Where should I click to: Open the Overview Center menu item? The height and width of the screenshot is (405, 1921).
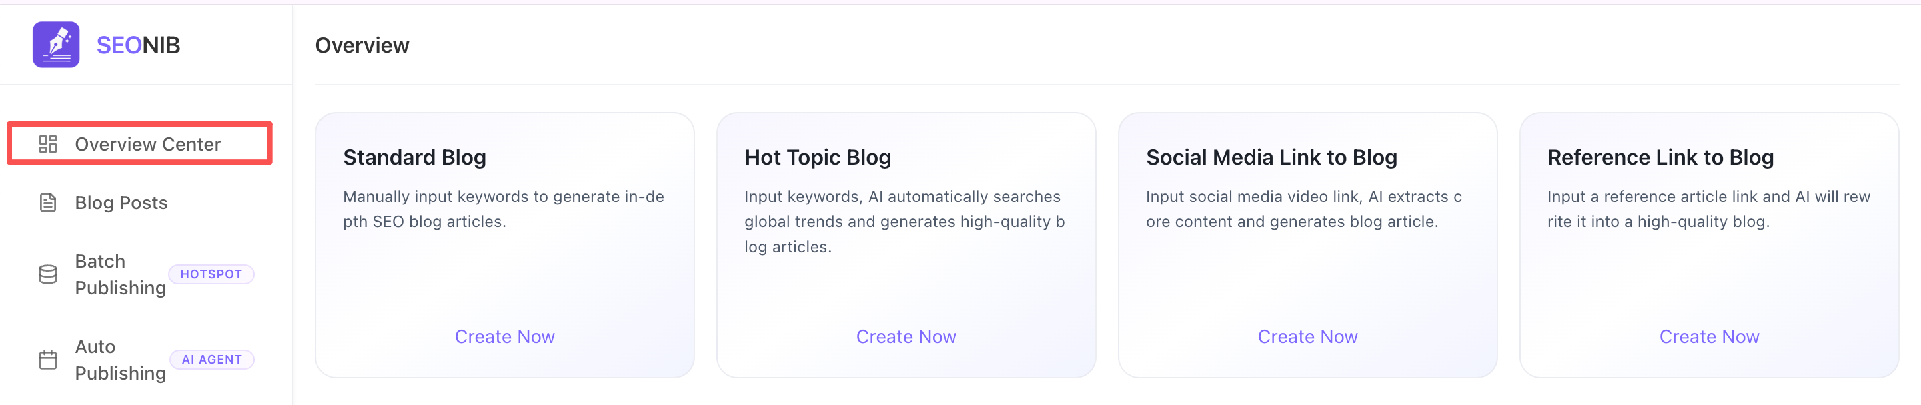147,144
